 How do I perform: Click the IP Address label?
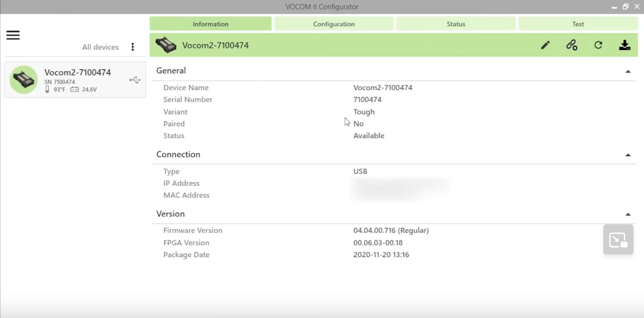(181, 183)
